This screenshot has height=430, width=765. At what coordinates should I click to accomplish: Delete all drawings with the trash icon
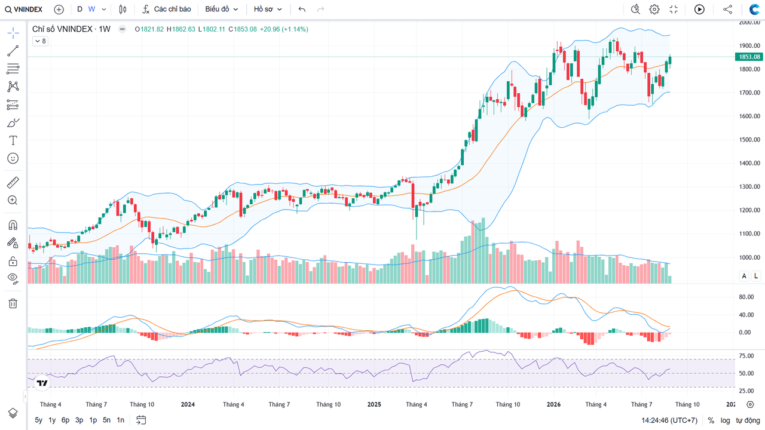[13, 303]
